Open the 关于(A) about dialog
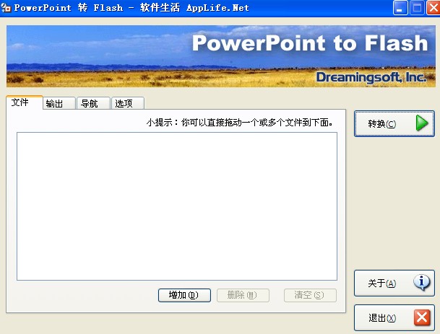The image size is (440, 334). (394, 283)
